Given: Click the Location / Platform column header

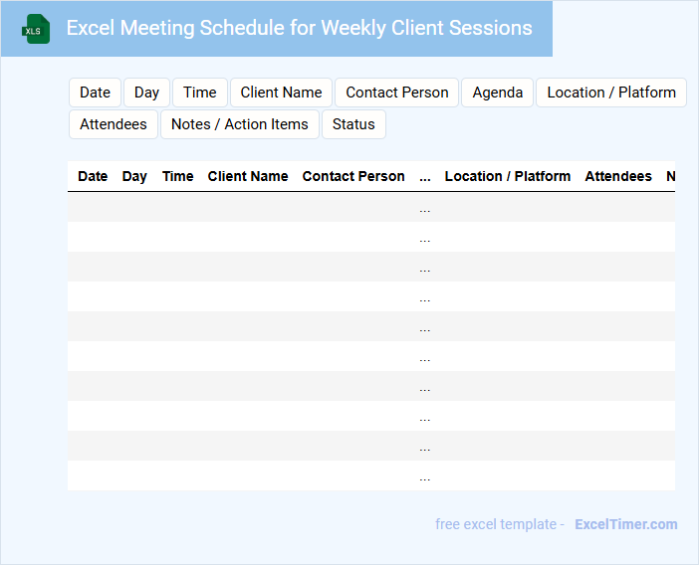Looking at the screenshot, I should (x=508, y=176).
